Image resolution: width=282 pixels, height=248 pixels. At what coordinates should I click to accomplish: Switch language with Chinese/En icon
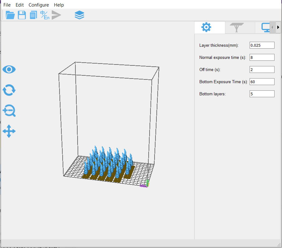(45, 15)
